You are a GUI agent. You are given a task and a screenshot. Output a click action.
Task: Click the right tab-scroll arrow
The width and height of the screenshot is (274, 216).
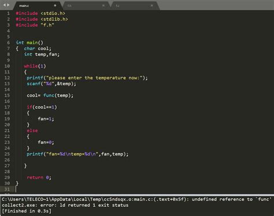[x=8, y=5]
